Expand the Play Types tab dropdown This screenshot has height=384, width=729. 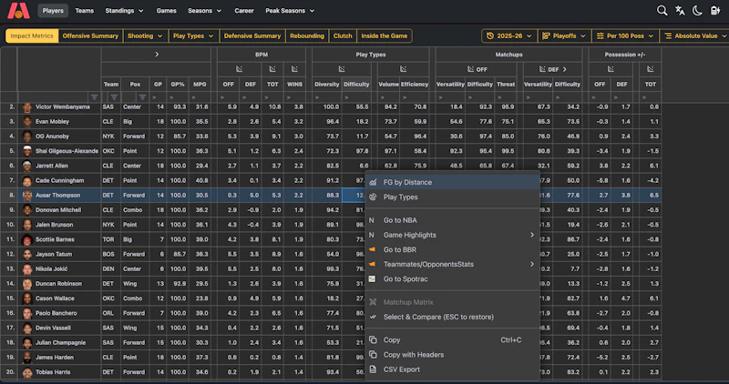click(x=193, y=35)
